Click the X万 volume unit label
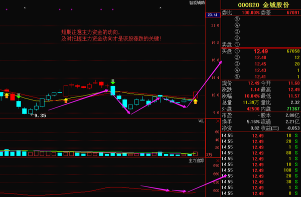This screenshot has height=197, width=301. point(209,154)
